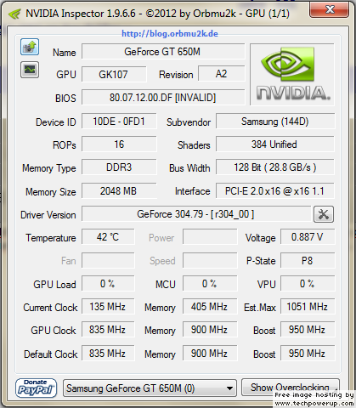Image resolution: width=356 pixels, height=408 pixels.
Task: Click the Subvendor field Samsung (144D)
Action: pos(275,122)
